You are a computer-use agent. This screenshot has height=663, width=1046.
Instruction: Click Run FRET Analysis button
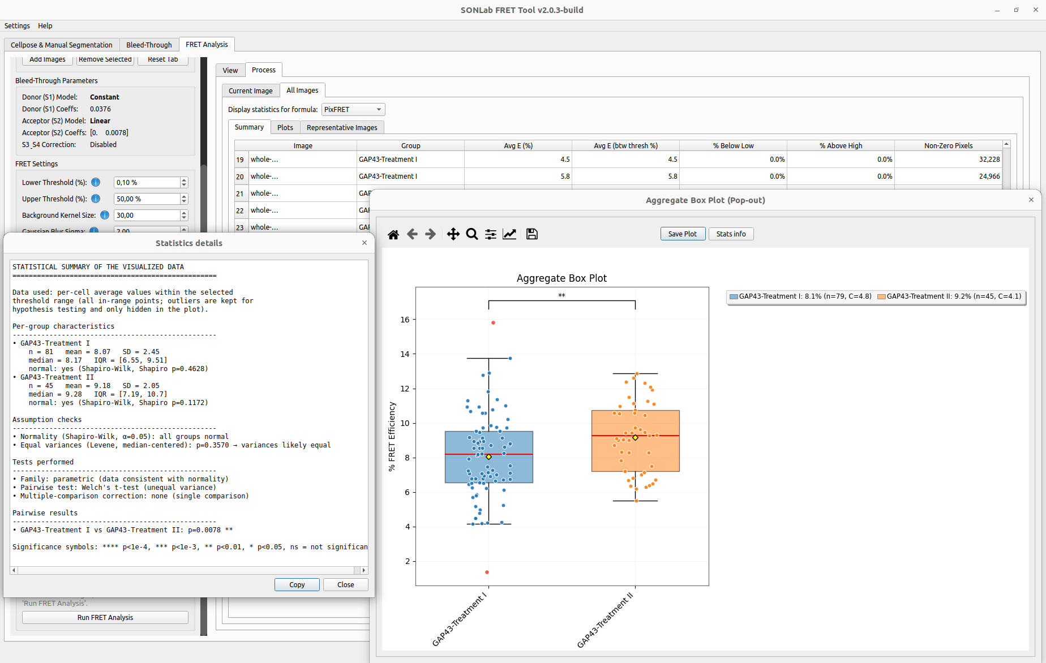coord(105,617)
